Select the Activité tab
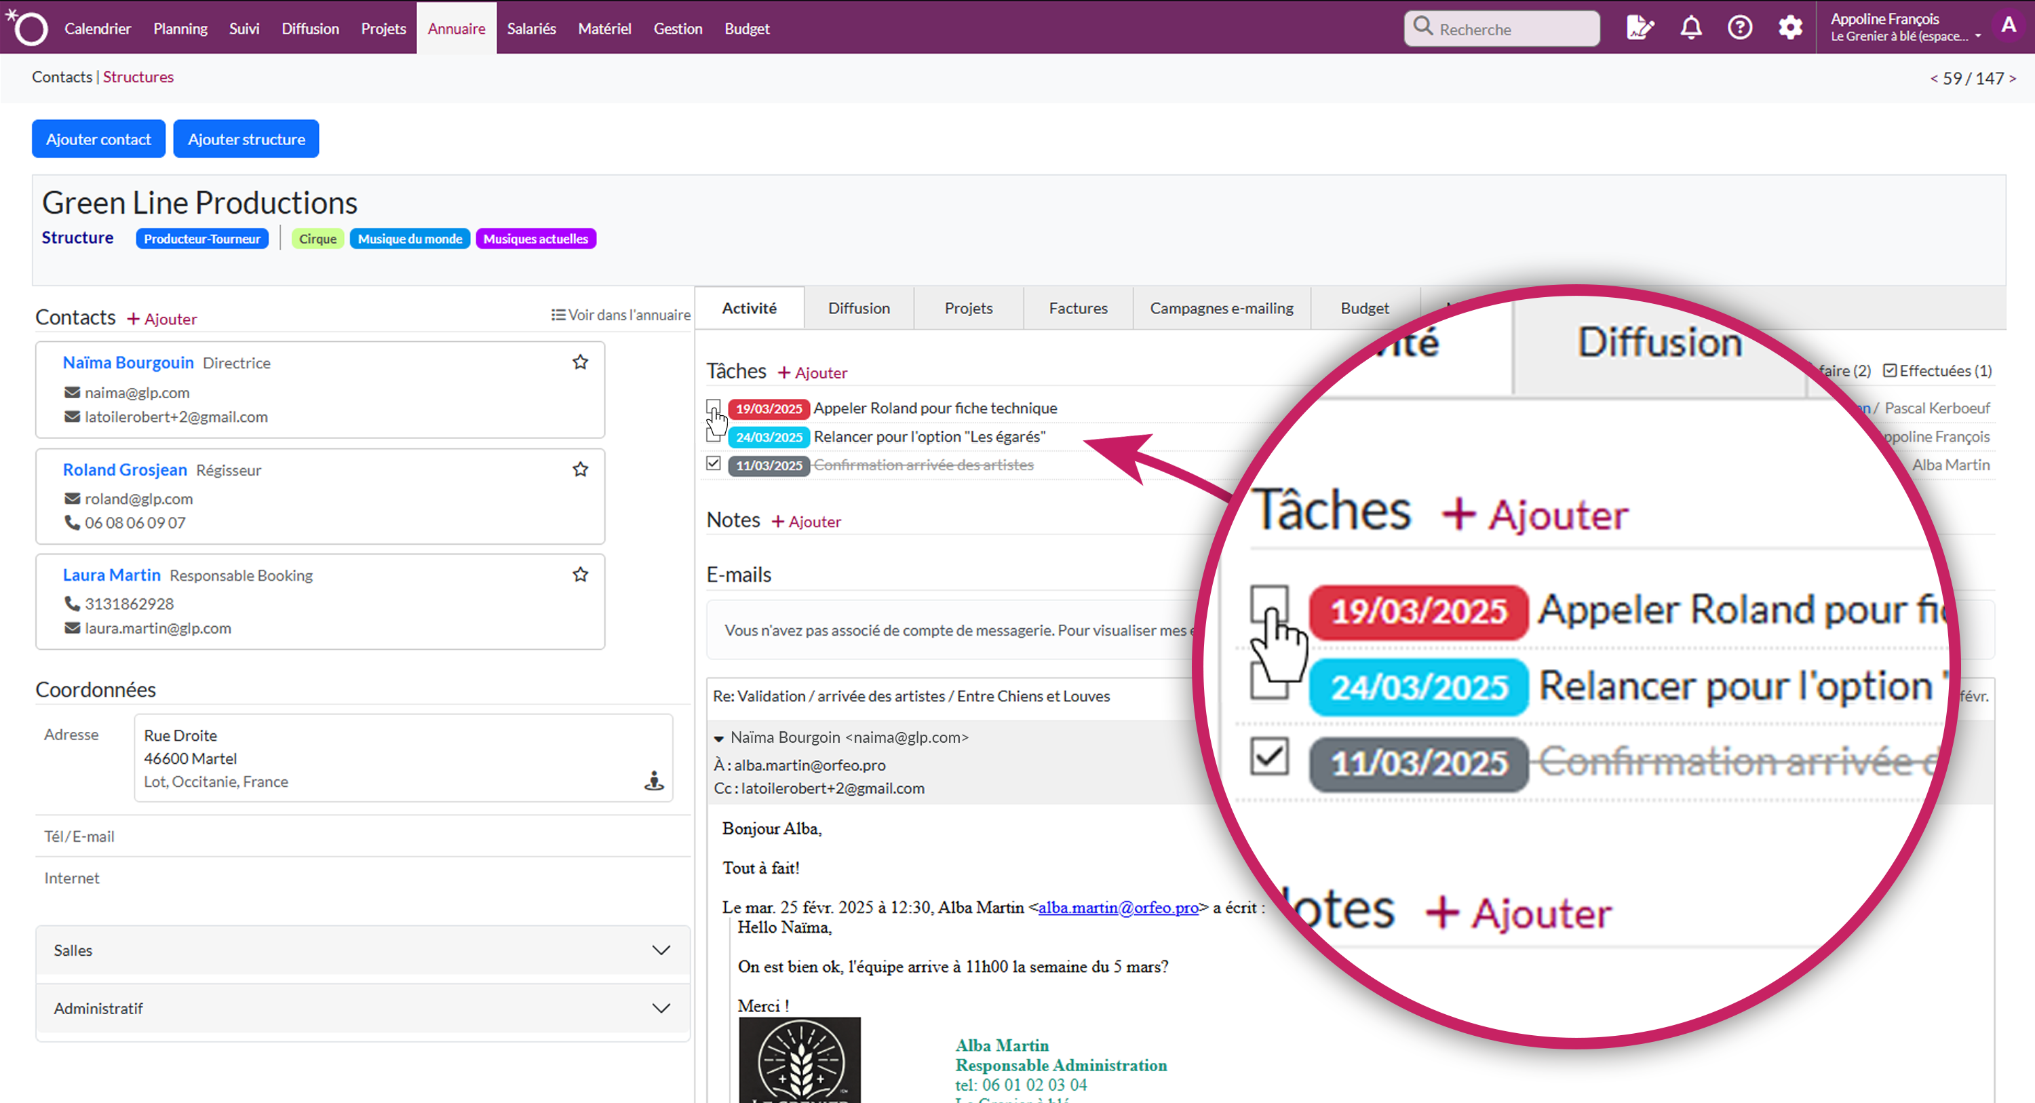Viewport: 2035px width, 1103px height. click(x=749, y=308)
